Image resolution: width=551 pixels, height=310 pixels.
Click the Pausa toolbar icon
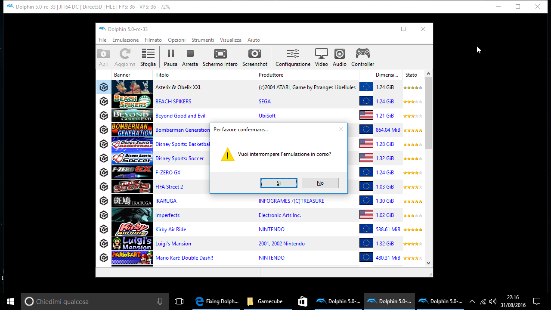tap(170, 54)
